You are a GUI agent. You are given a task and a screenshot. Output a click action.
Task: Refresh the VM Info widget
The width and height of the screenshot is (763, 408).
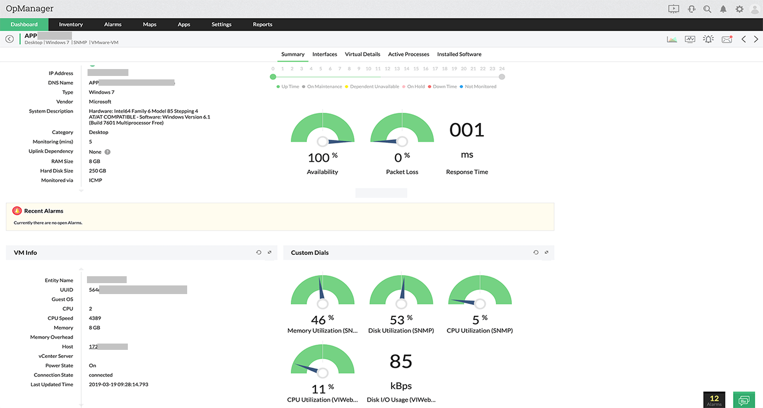(259, 253)
